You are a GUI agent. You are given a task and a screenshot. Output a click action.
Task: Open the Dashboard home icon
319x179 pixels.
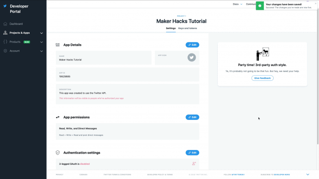[x=5, y=24]
